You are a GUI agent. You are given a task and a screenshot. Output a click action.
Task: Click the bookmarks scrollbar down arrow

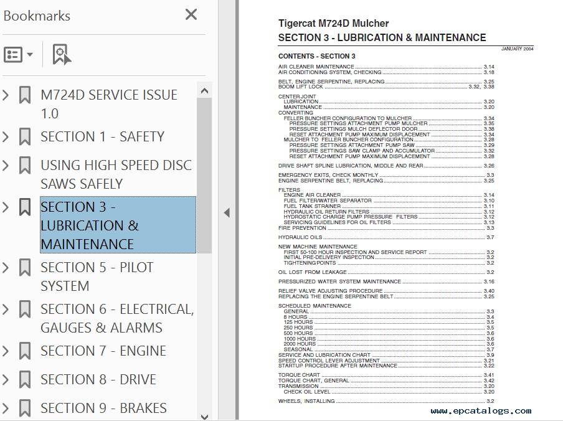pyautogui.click(x=204, y=417)
